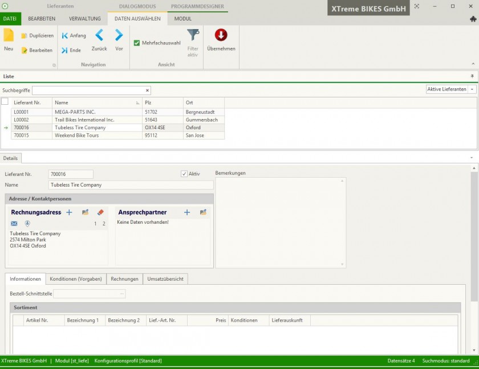Switch to the Konditionen (Vorgaben) tab
Viewport: 479px width, 369px height.
tap(76, 279)
